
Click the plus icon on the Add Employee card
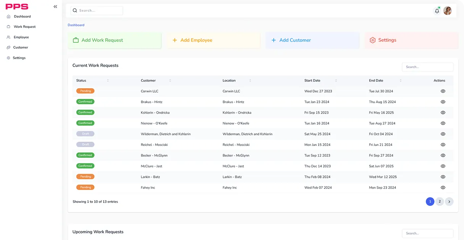click(175, 40)
